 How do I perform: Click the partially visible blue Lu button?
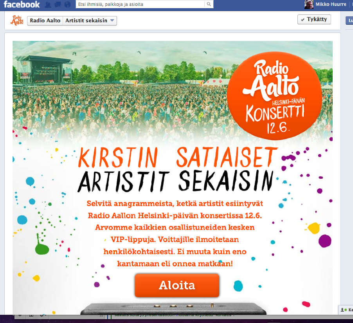point(349,20)
